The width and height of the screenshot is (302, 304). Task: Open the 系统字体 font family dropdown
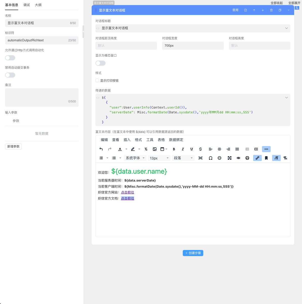[x=135, y=158]
